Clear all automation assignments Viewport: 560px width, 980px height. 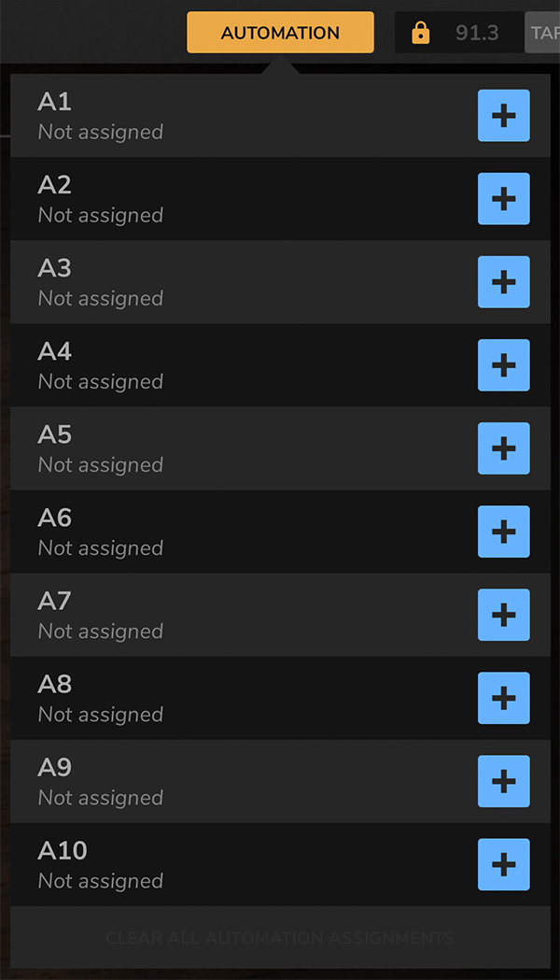tap(280, 937)
